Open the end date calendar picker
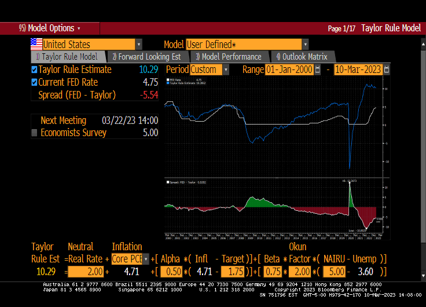This screenshot has width=426, height=307. pos(387,70)
